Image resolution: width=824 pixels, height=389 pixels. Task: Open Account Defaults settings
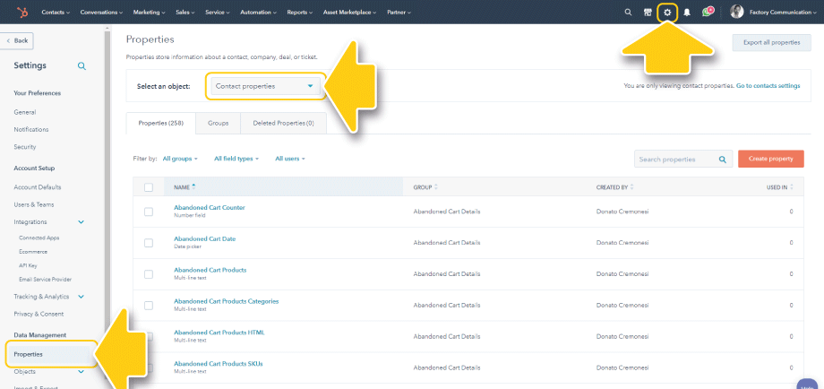(38, 187)
